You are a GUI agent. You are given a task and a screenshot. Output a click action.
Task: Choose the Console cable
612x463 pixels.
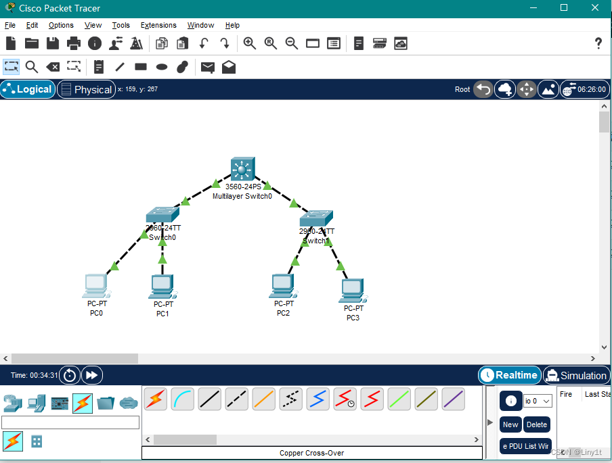click(182, 399)
